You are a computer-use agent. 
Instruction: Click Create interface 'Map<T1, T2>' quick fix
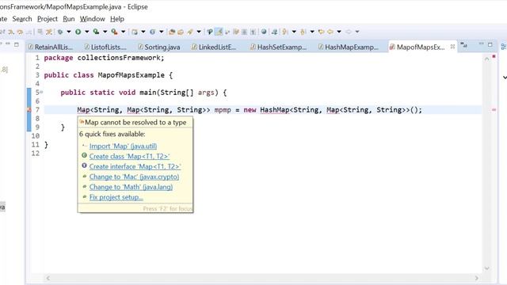point(135,167)
